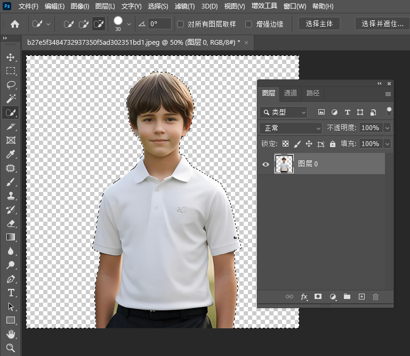
Task: Open 不透明度 slider dropdown arrow
Action: point(387,128)
